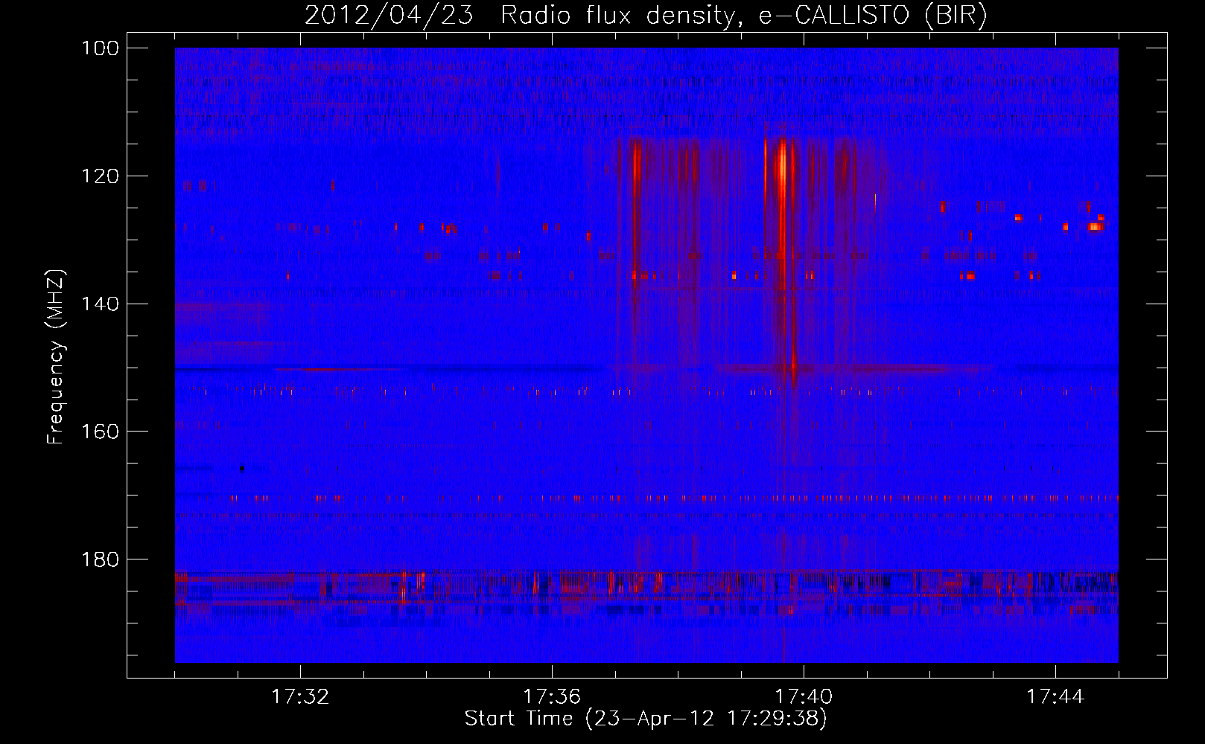Screen dimensions: 1205x744
Task: Click the '17:36' time tick label
Action: pos(552,697)
